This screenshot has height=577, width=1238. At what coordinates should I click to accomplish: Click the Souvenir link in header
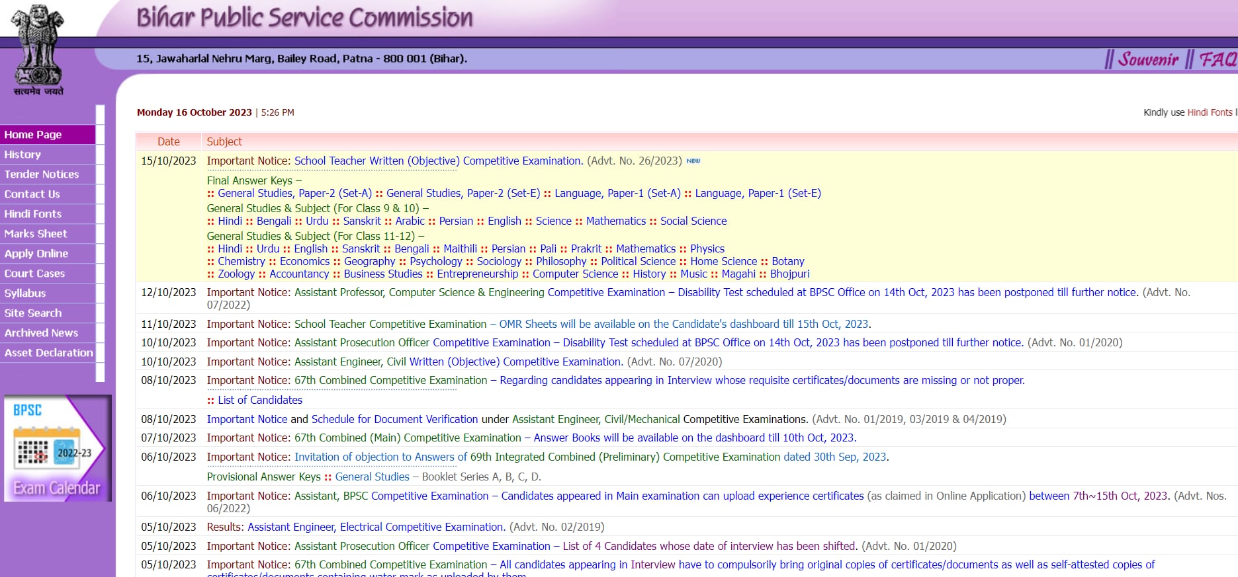[x=1149, y=59]
